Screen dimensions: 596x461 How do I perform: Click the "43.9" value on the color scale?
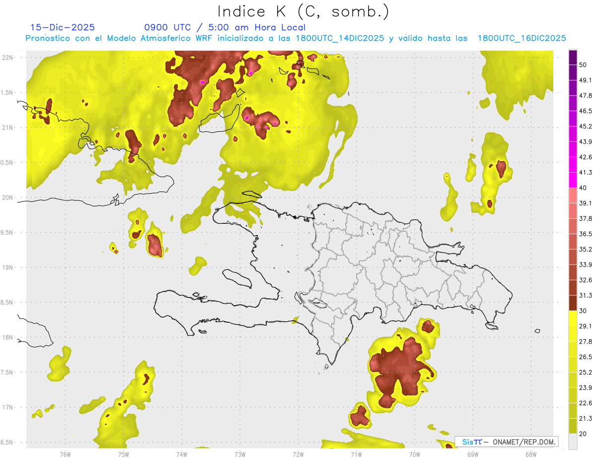point(586,142)
